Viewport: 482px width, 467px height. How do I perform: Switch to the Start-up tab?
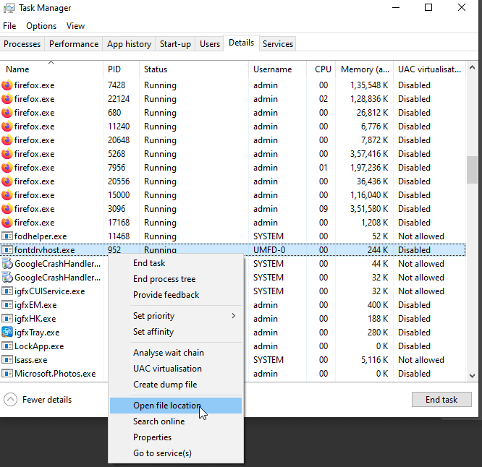coord(175,44)
